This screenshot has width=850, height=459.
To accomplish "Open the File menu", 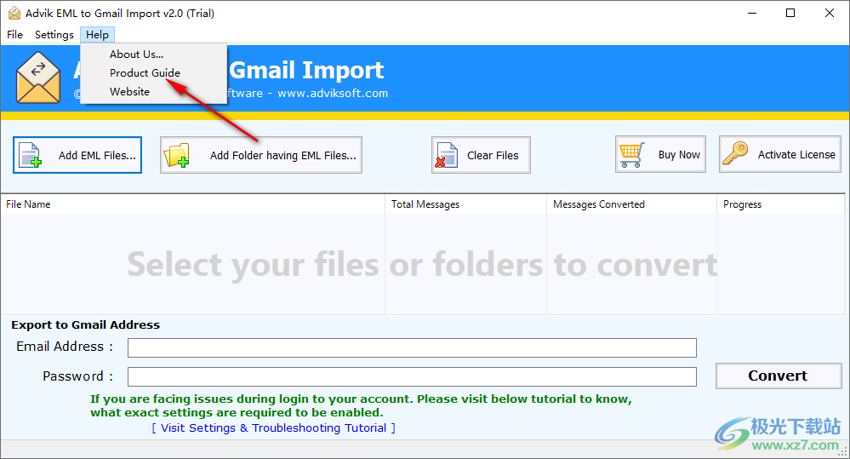I will pos(14,35).
